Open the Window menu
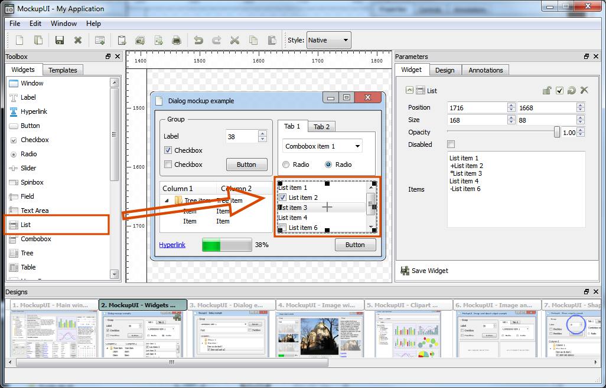The height and width of the screenshot is (388, 606). (64, 24)
